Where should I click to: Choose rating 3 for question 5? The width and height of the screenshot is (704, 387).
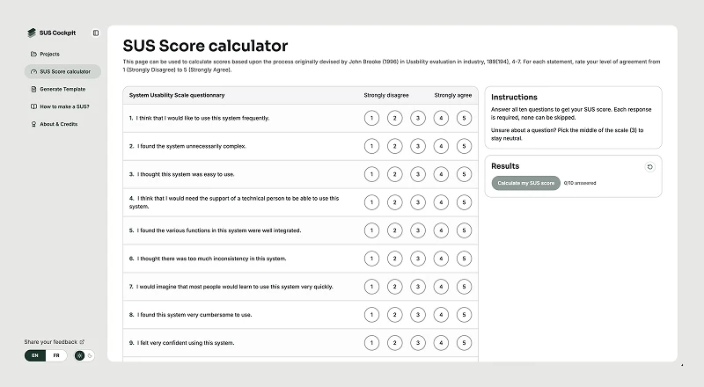click(x=417, y=230)
